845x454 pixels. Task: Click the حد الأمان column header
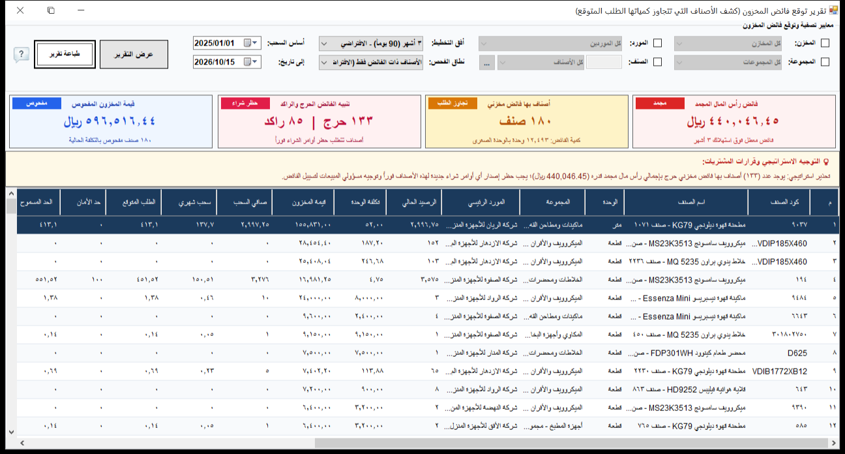(83, 202)
